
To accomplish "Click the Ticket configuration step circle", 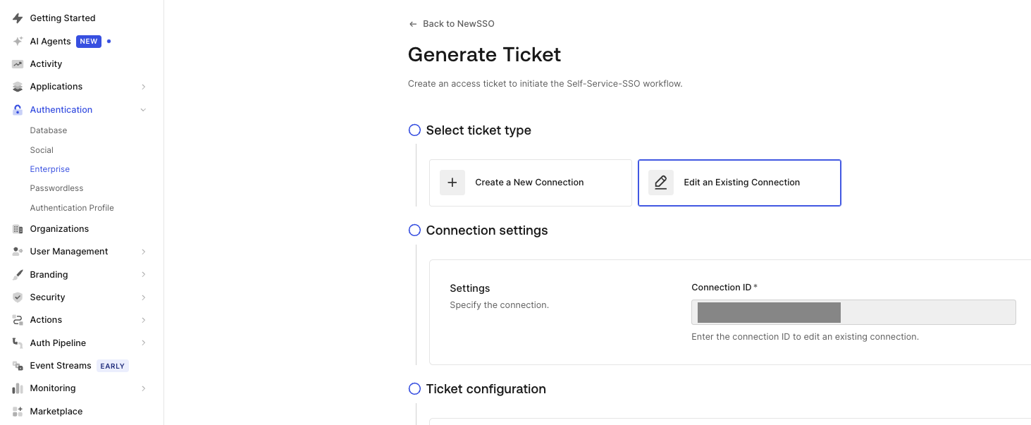I will point(414,389).
